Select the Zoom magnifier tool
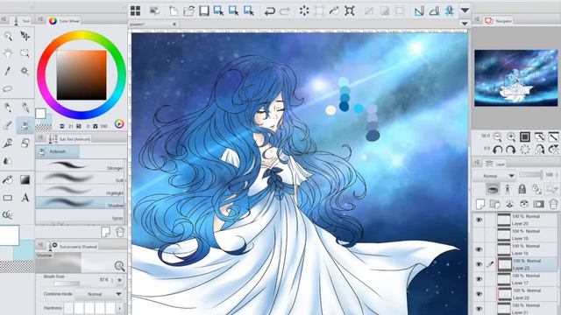Image resolution: width=561 pixels, height=315 pixels. pyautogui.click(x=8, y=36)
